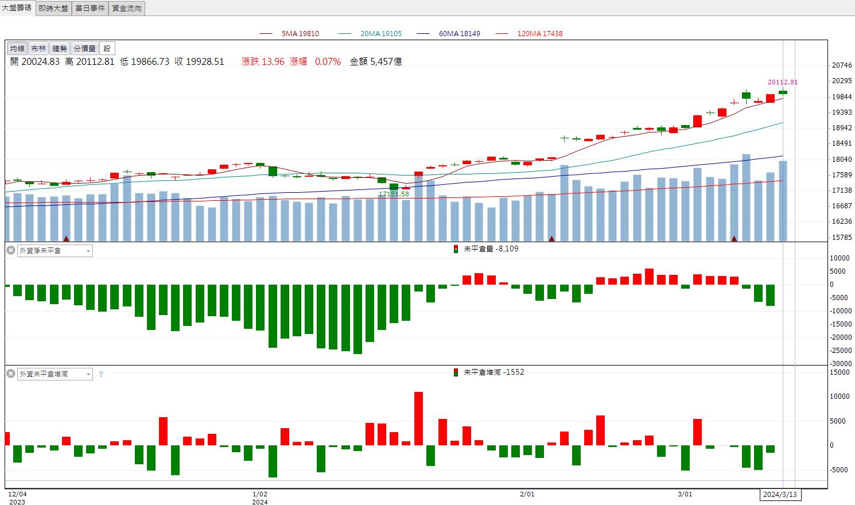The width and height of the screenshot is (855, 505).
Task: Click the 收 19928.51 closing price value
Action: 200,61
